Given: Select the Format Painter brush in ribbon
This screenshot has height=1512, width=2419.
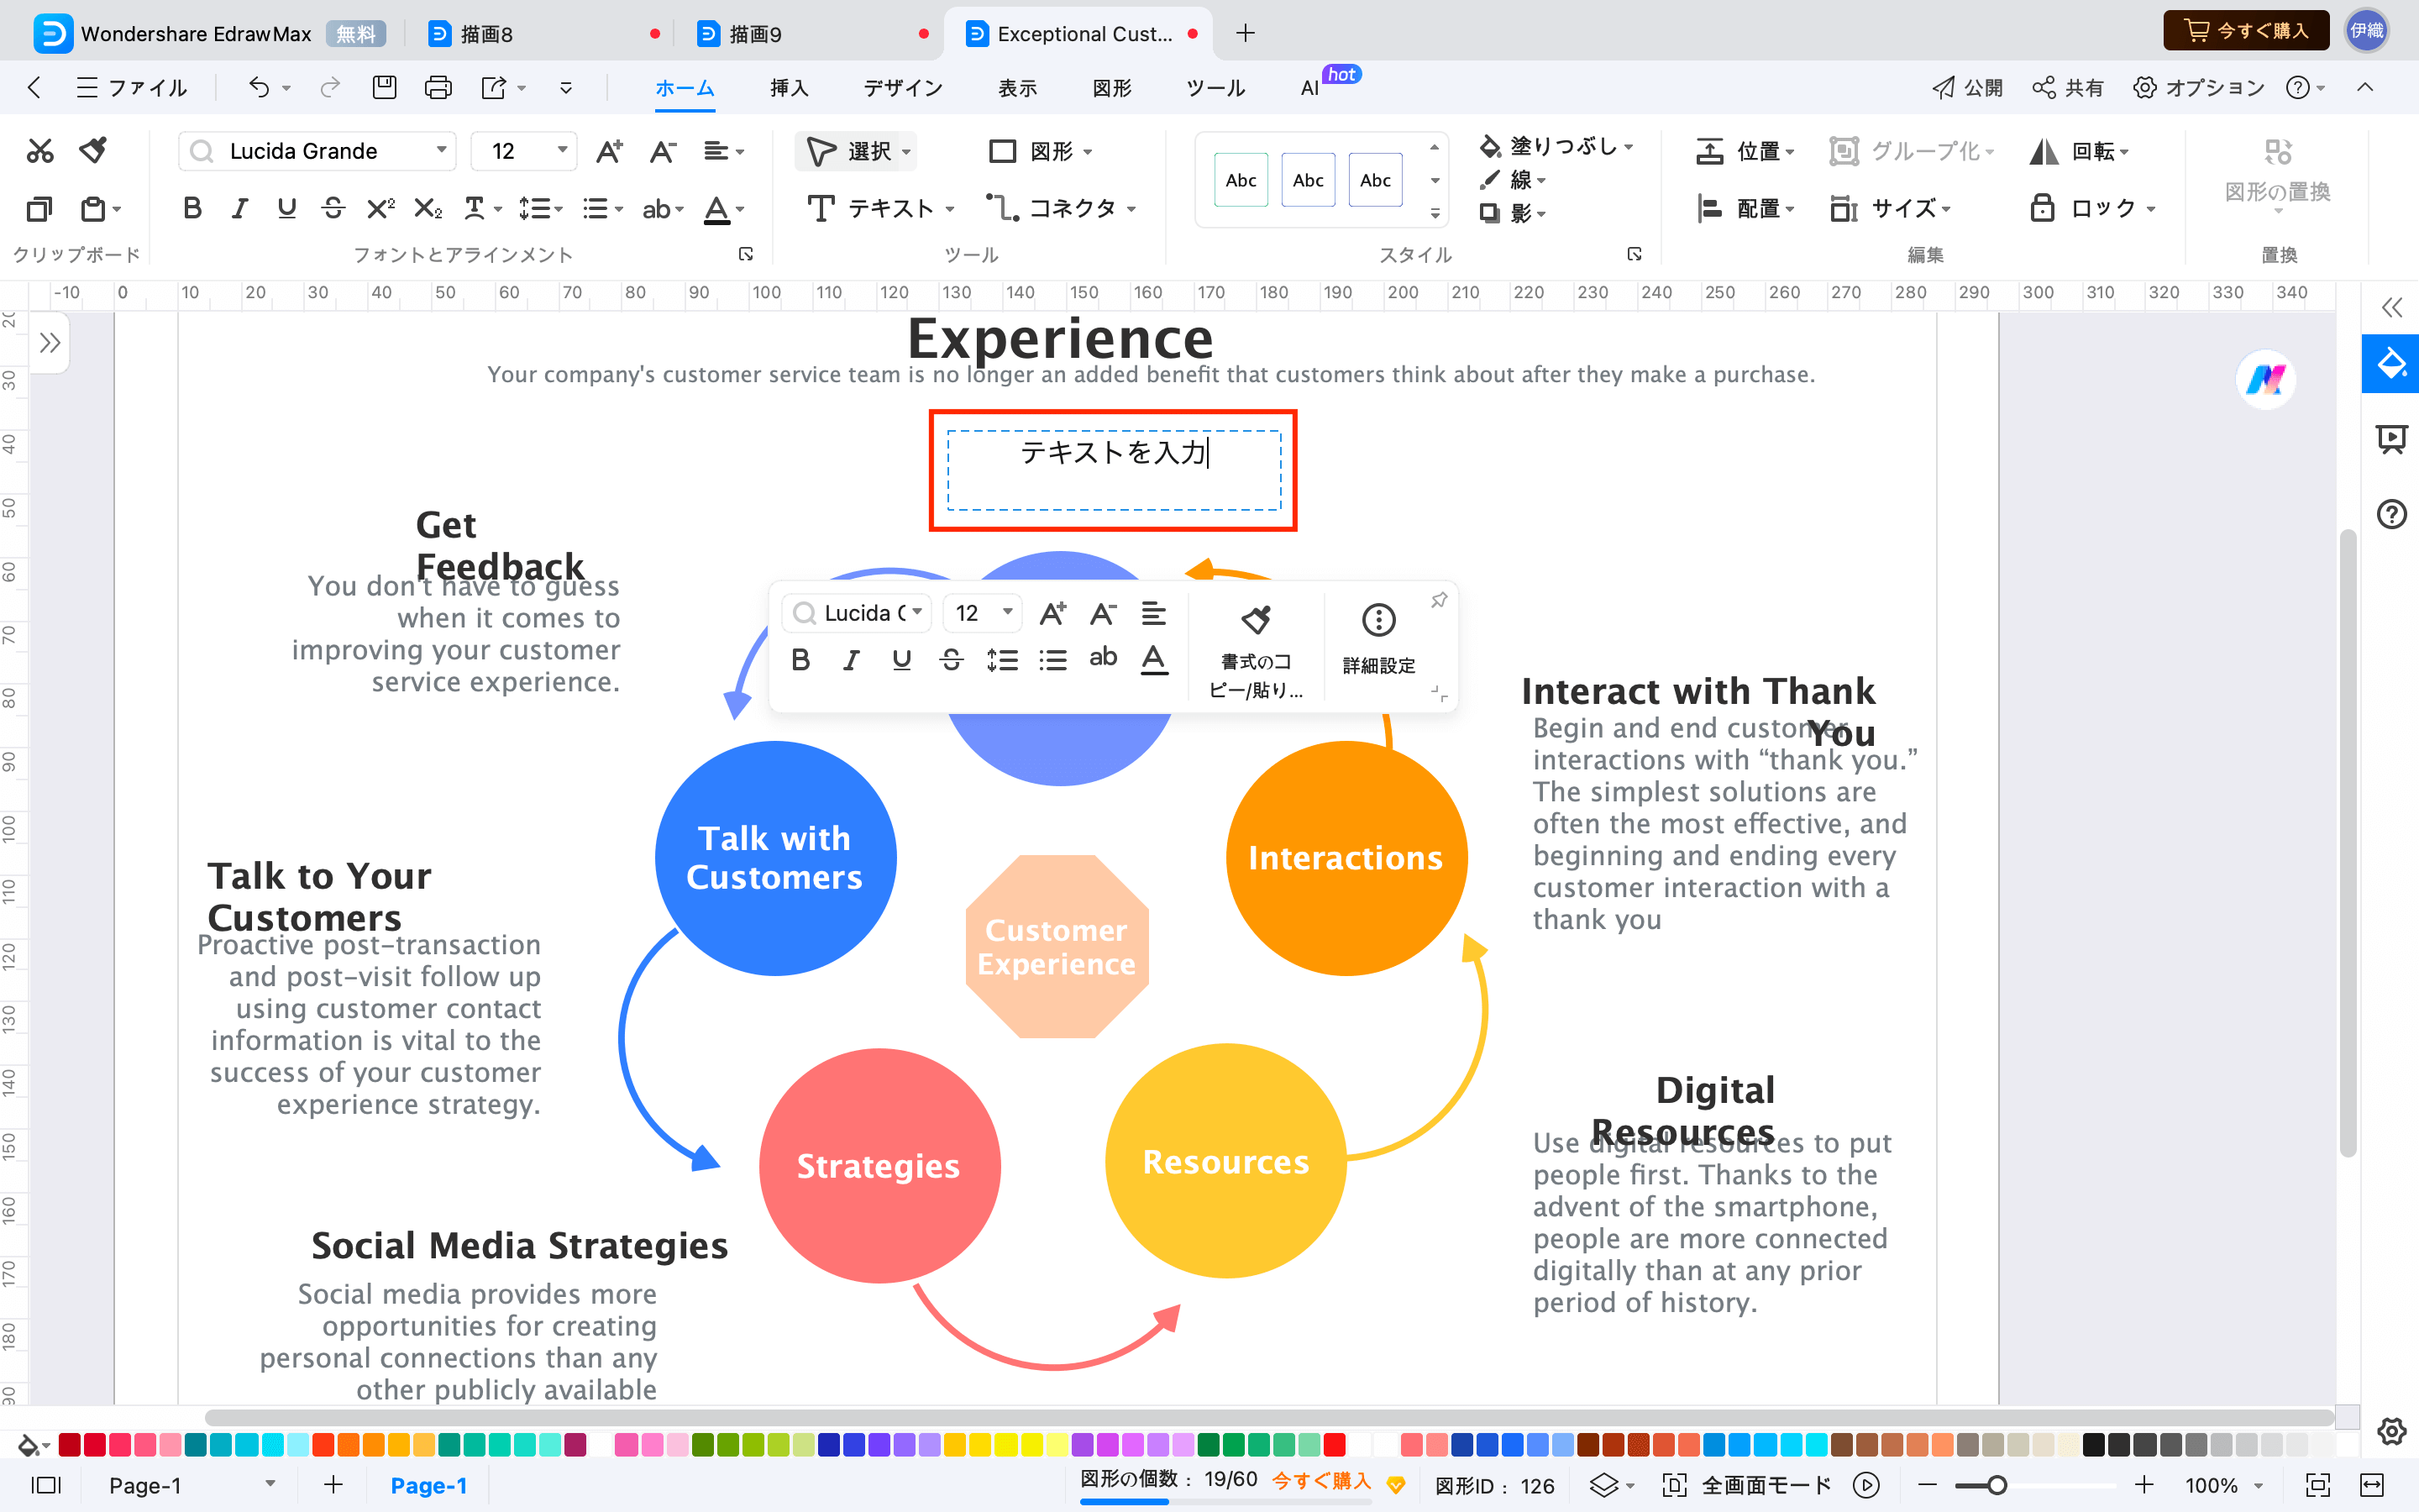Looking at the screenshot, I should tap(94, 151).
